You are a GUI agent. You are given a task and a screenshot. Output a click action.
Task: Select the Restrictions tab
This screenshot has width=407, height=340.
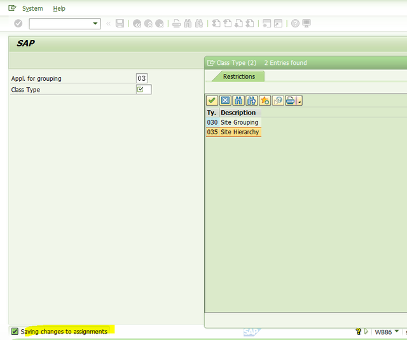(239, 76)
